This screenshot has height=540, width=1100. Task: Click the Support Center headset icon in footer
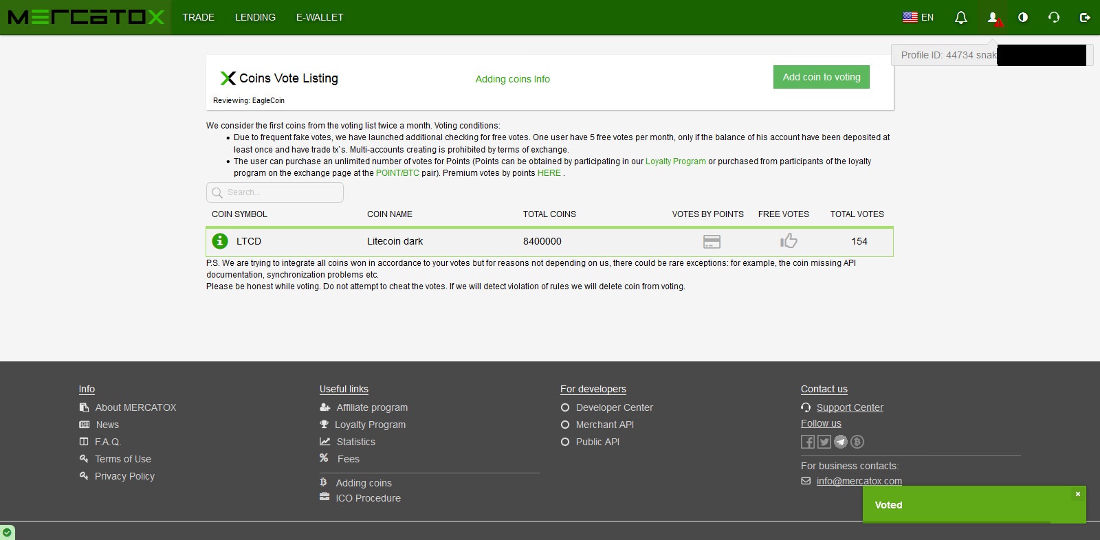[806, 407]
